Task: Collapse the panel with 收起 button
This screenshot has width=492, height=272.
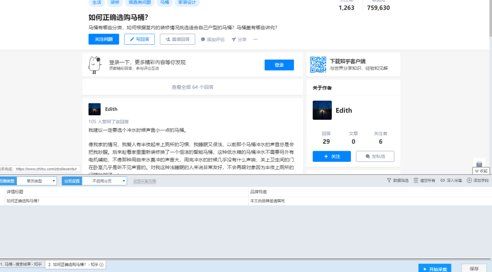Action: pos(481,171)
